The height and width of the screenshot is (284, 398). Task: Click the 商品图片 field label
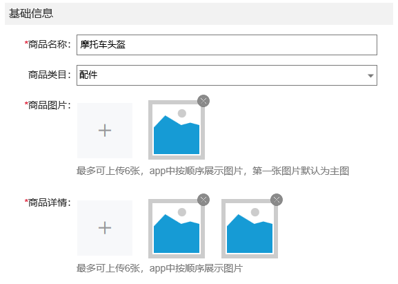pos(49,105)
